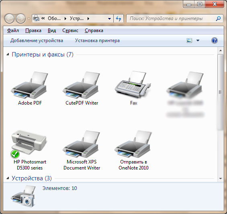Click the Refresh button beside address bar

(x=119, y=18)
